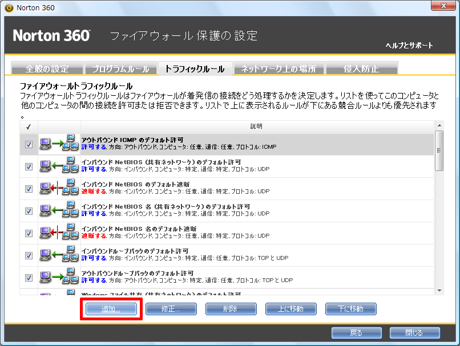460x346 pixels.
Task: Uncheck the Outbound ICMP default allow rule
Action: 29,145
